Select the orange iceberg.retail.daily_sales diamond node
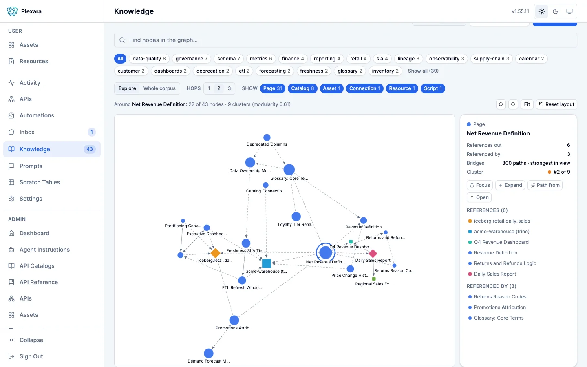This screenshot has height=367, width=587. click(215, 253)
